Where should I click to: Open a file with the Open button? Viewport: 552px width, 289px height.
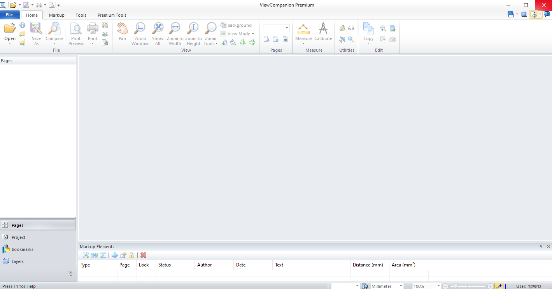[x=10, y=33]
